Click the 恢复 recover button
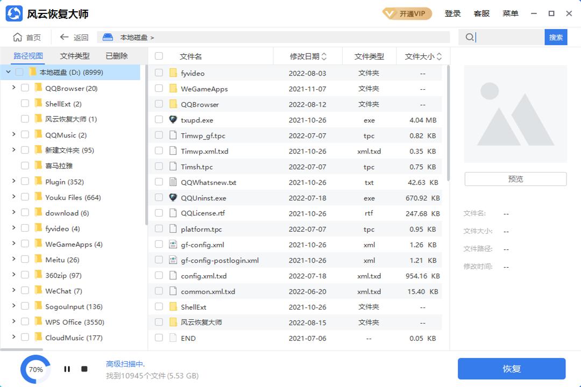The image size is (581, 387). pyautogui.click(x=511, y=369)
